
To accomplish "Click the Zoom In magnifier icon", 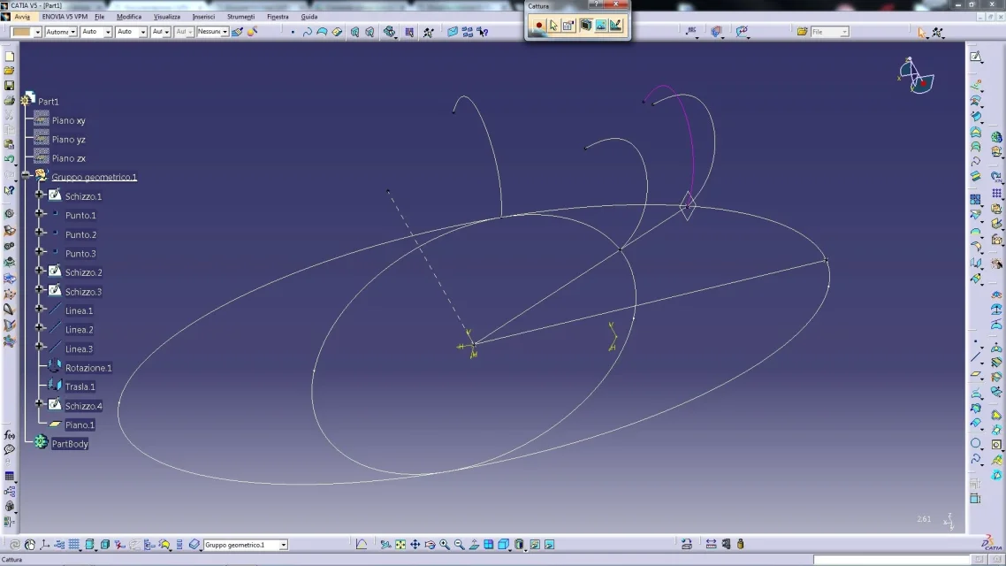I will click(x=445, y=544).
